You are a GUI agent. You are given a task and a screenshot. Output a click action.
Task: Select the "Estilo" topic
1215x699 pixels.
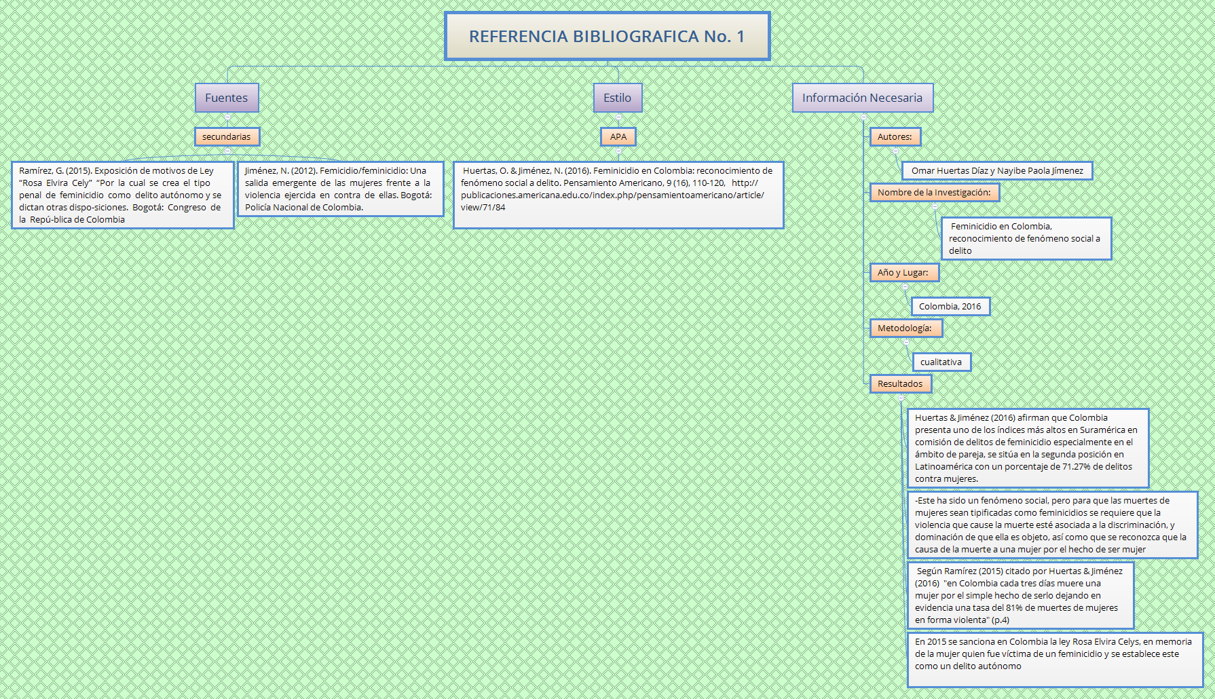(x=617, y=97)
